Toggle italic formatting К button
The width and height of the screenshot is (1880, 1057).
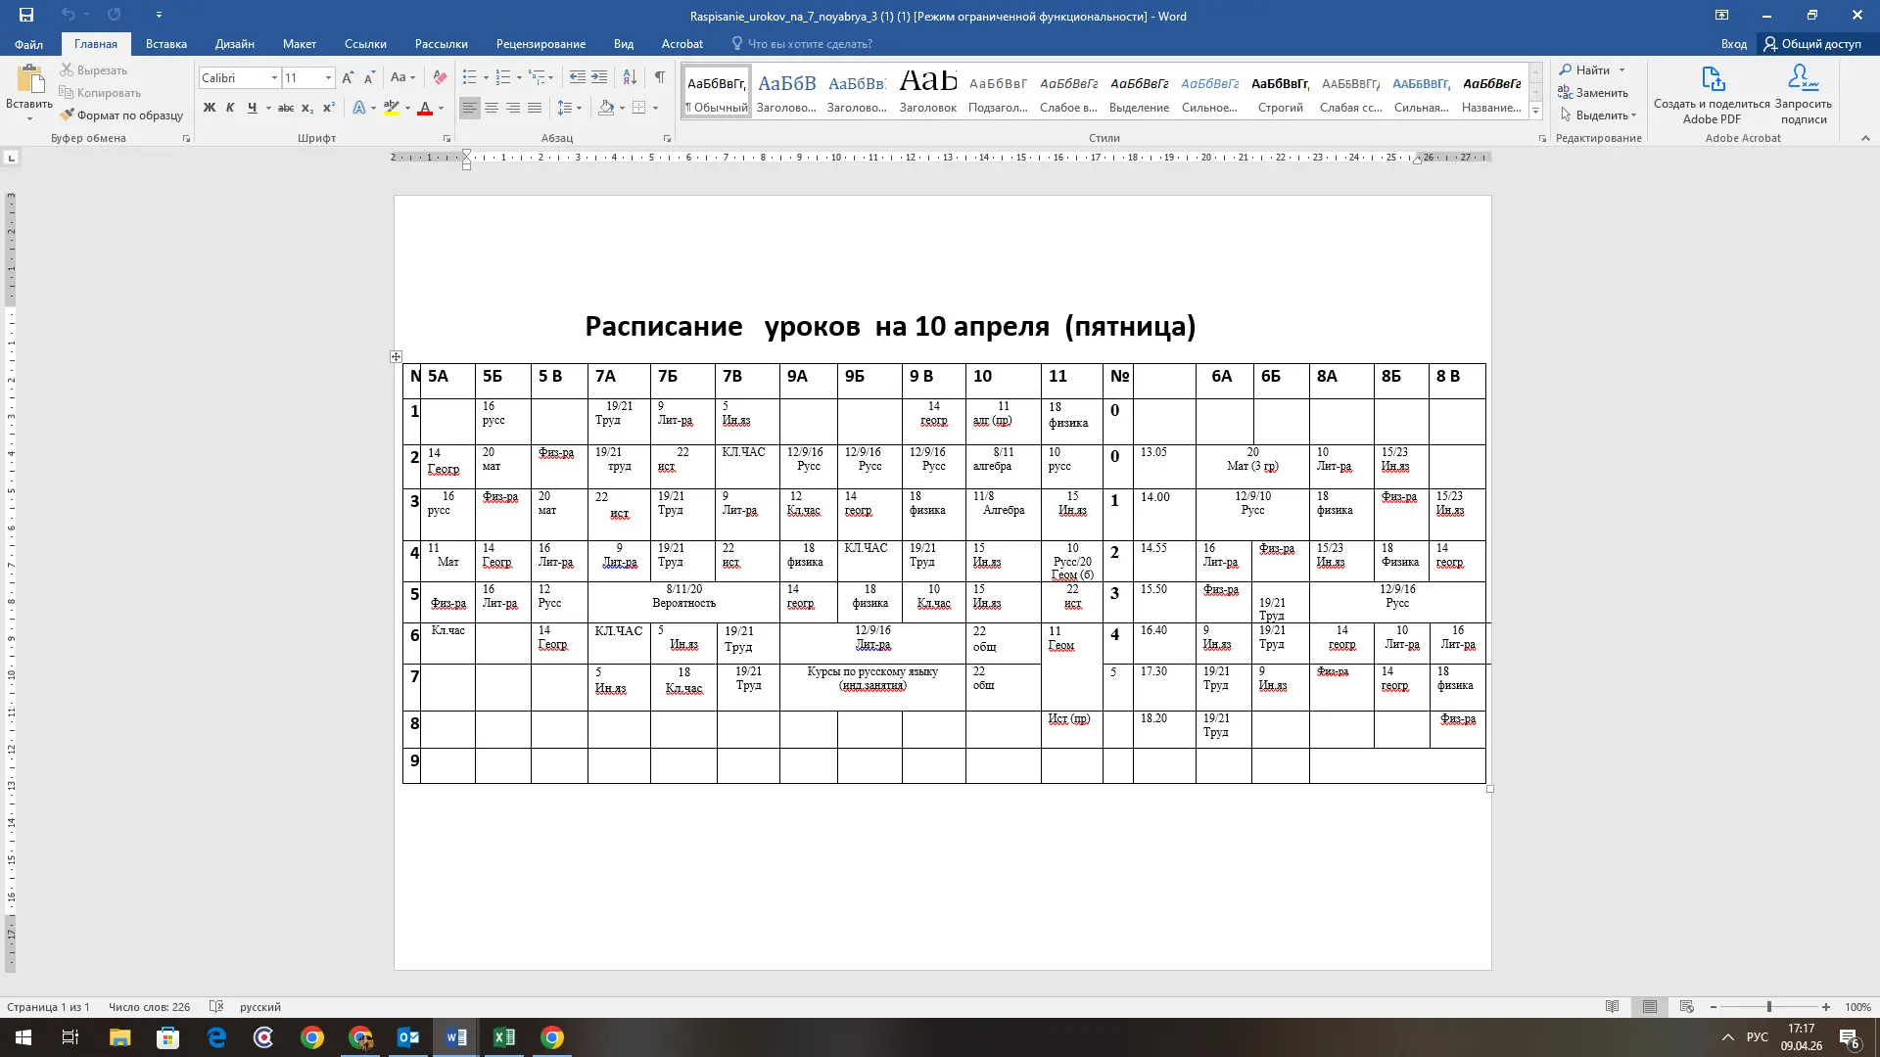[x=230, y=109]
